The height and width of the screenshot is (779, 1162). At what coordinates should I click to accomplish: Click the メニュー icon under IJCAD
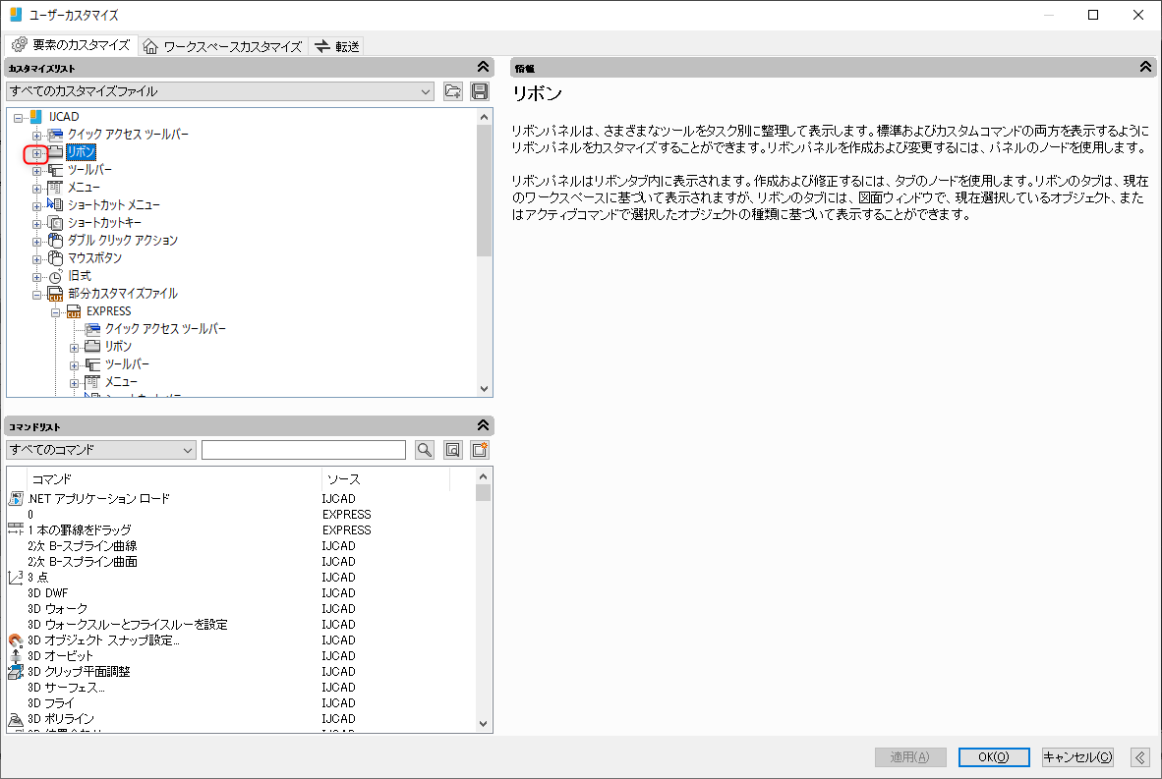[56, 188]
